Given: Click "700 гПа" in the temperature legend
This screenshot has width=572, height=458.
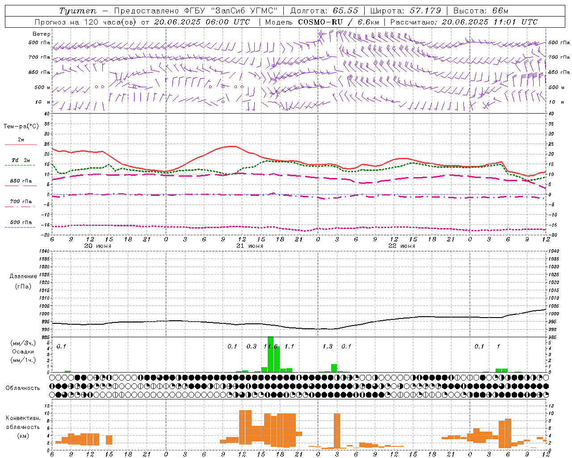Looking at the screenshot, I should 21,202.
